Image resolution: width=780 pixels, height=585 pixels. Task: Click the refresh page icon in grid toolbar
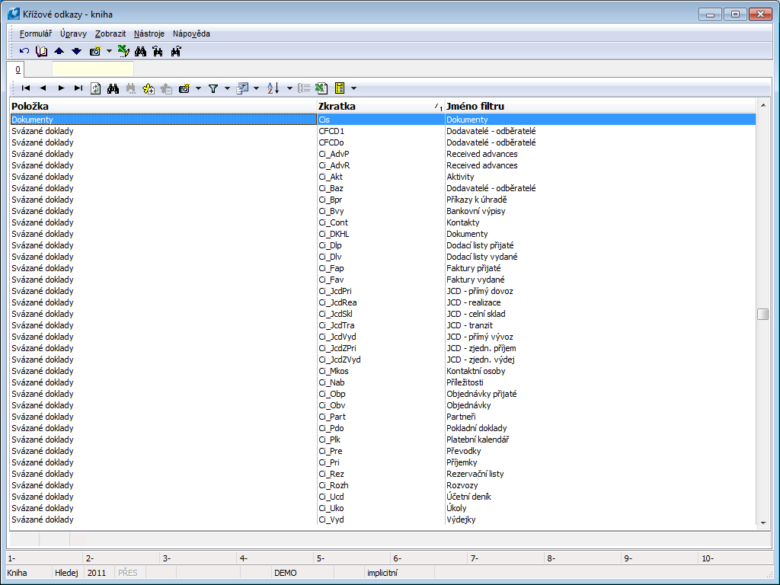coord(95,88)
